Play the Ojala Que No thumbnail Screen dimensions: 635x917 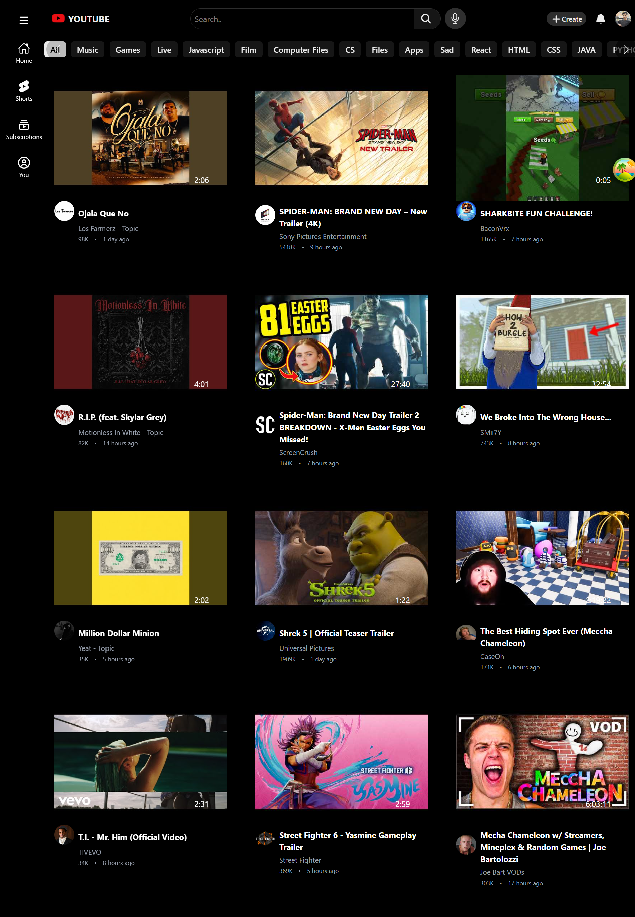pos(140,138)
